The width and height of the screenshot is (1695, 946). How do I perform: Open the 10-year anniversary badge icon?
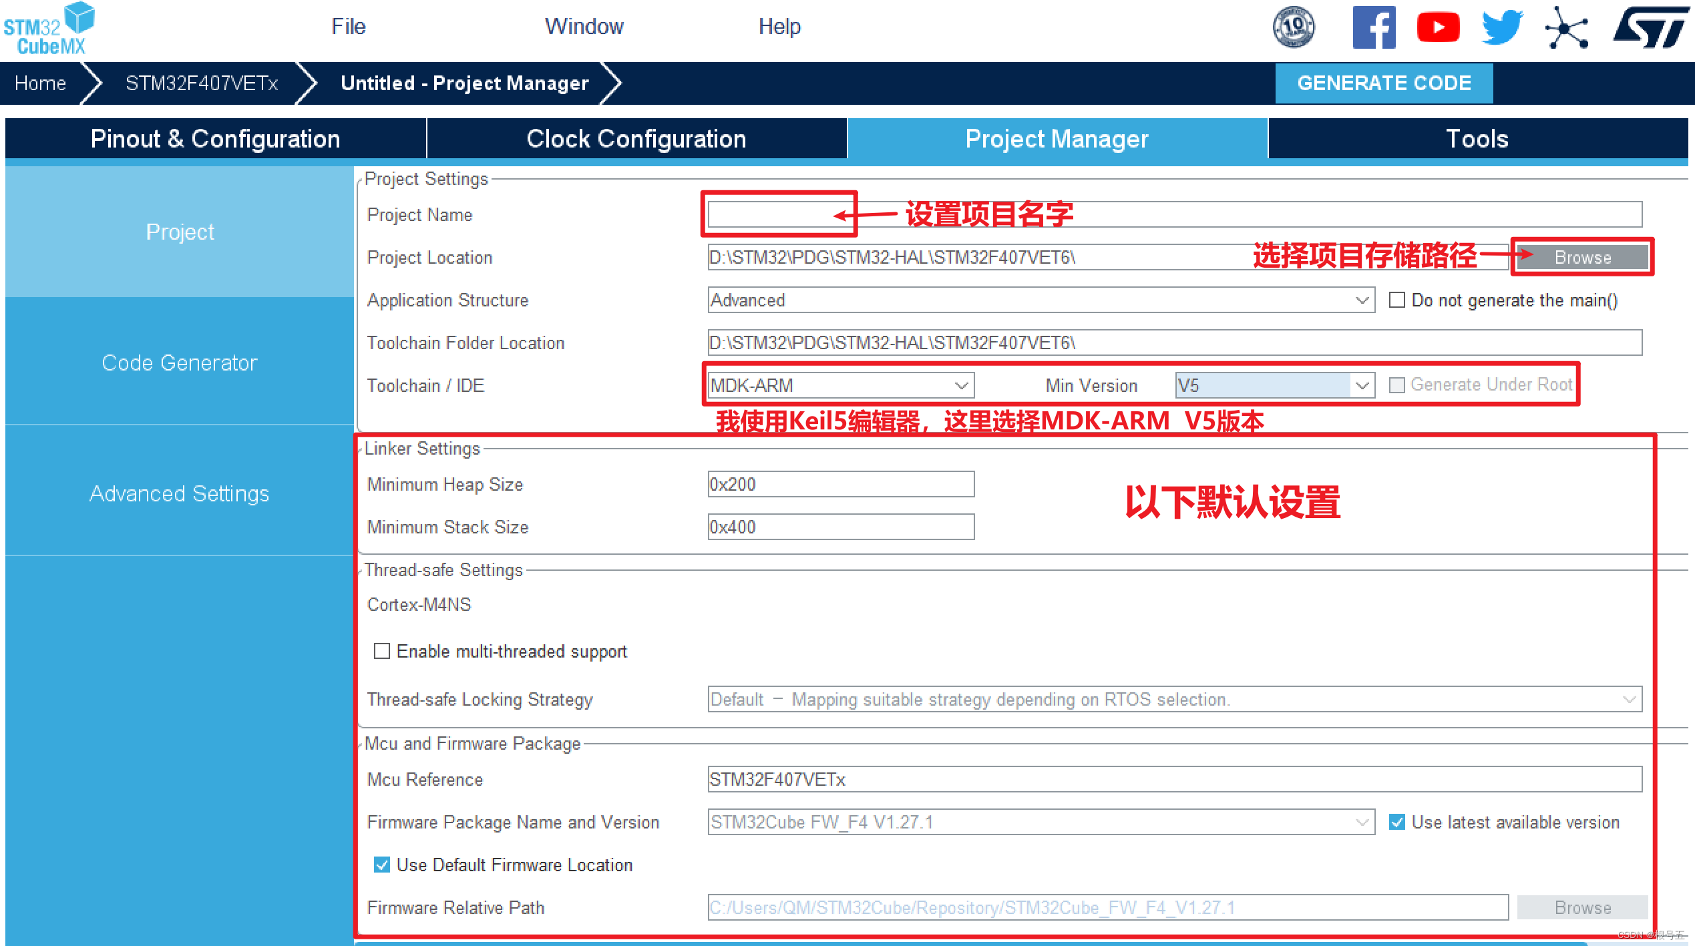[1293, 27]
